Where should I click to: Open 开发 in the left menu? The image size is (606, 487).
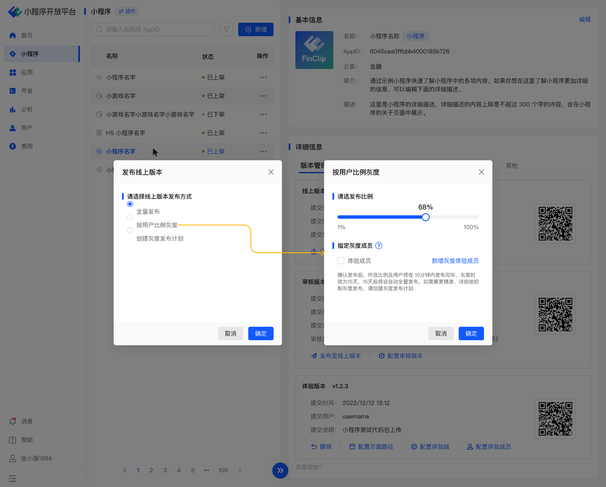(27, 91)
